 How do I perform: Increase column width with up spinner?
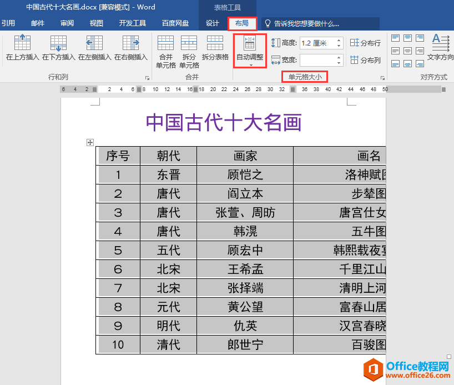[339, 57]
